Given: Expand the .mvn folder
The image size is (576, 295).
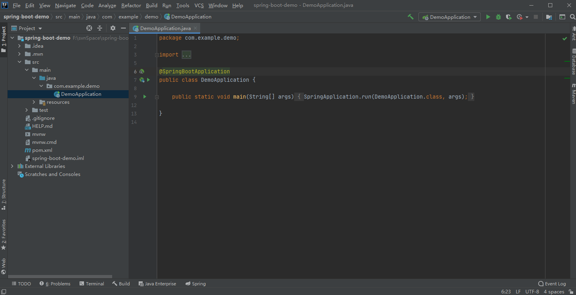Looking at the screenshot, I should point(20,54).
